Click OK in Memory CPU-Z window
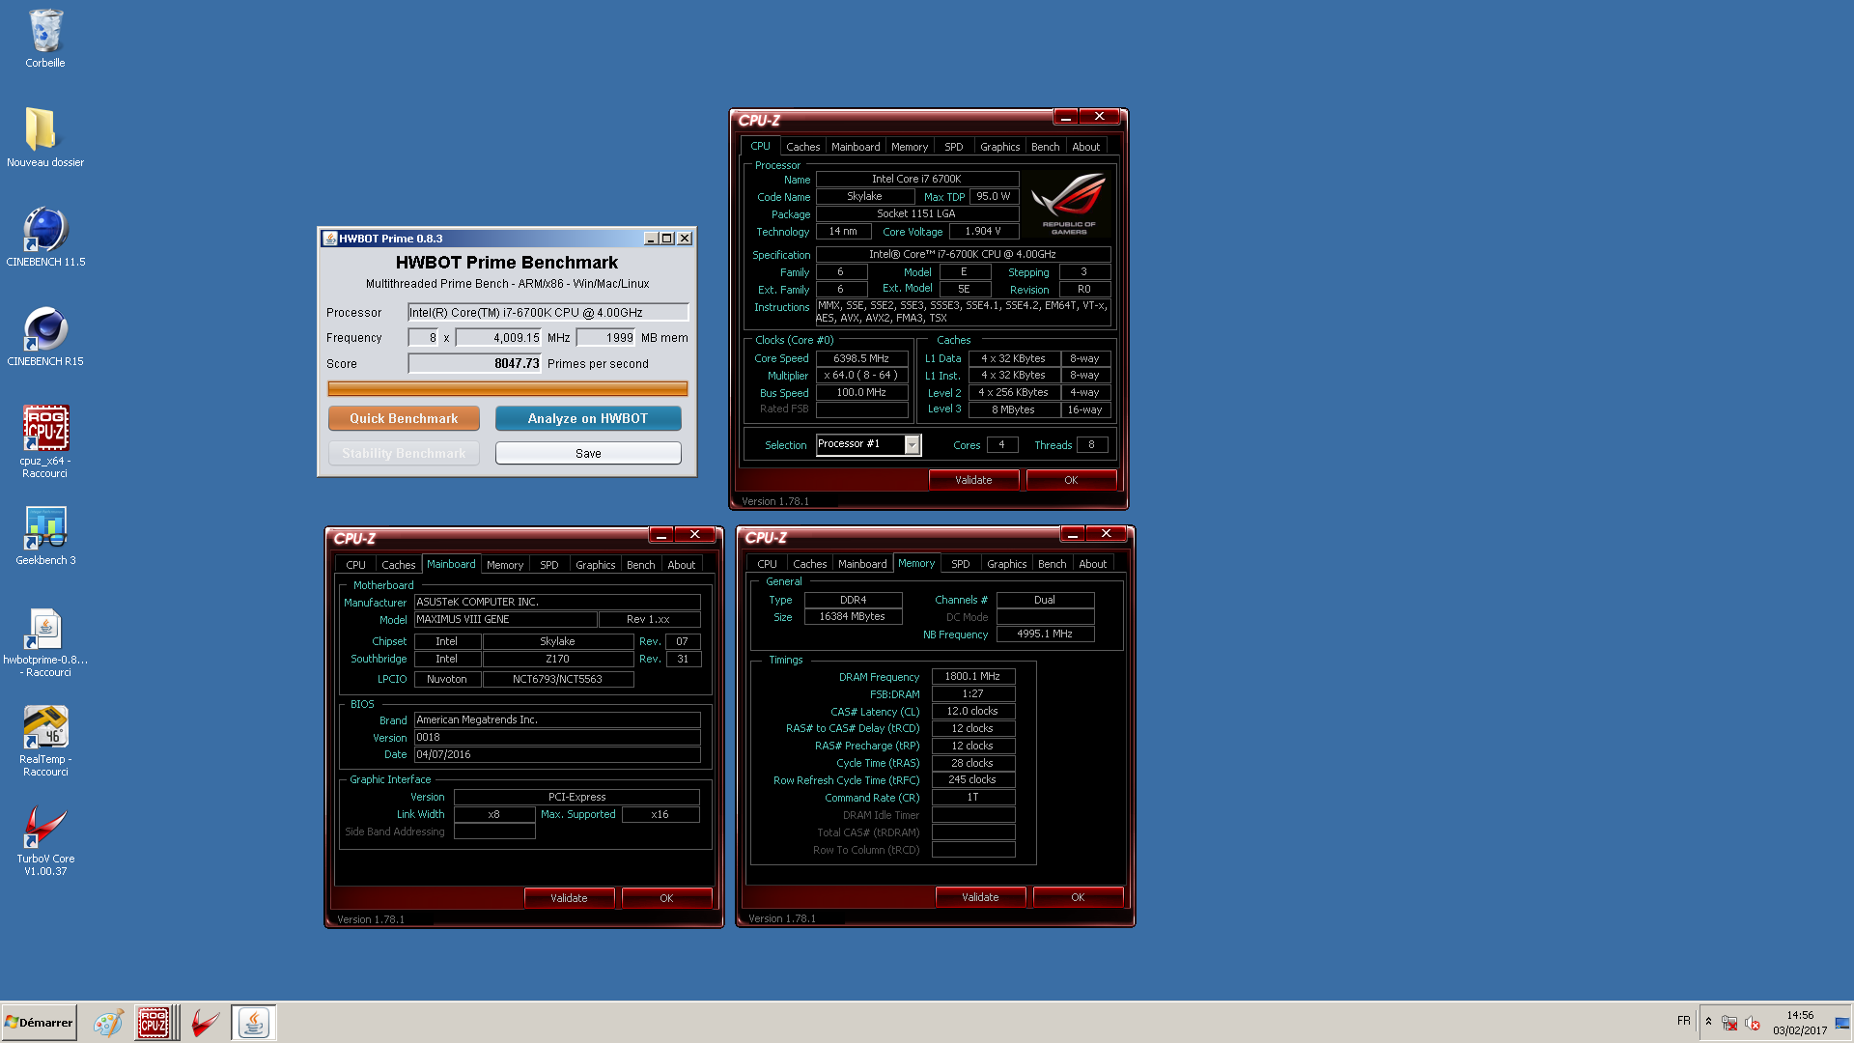Viewport: 1854px width, 1043px height. (1078, 897)
